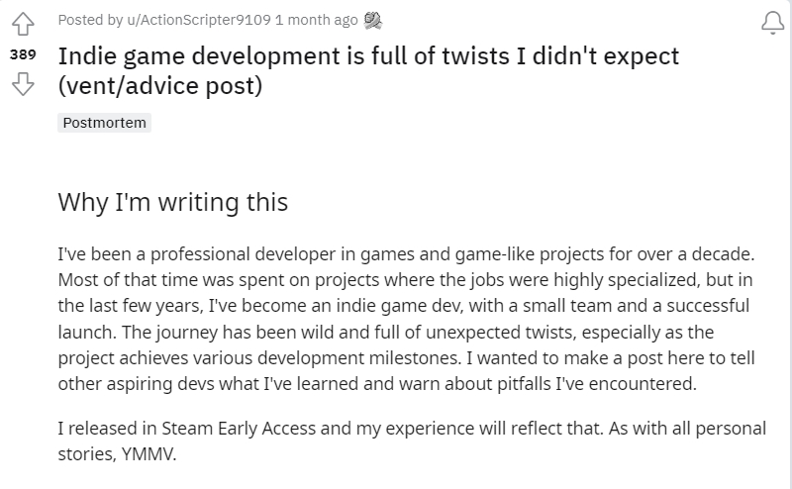Screen dimensions: 792x489
Task: Click the "Posted by" label text
Action: 90,20
